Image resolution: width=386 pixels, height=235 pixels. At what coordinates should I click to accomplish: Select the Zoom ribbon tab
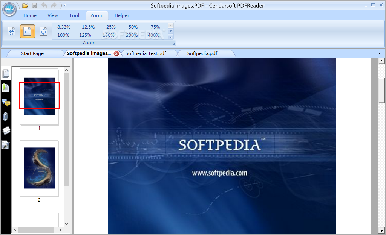[97, 15]
